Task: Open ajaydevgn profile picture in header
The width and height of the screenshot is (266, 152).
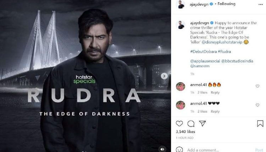Action: pyautogui.click(x=181, y=4)
